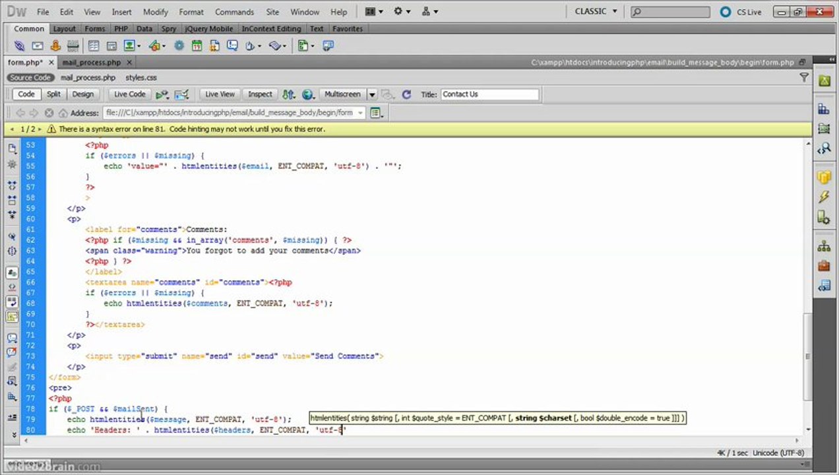Insert an Email Link
Image resolution: width=839 pixels, height=475 pixels.
pyautogui.click(x=38, y=46)
